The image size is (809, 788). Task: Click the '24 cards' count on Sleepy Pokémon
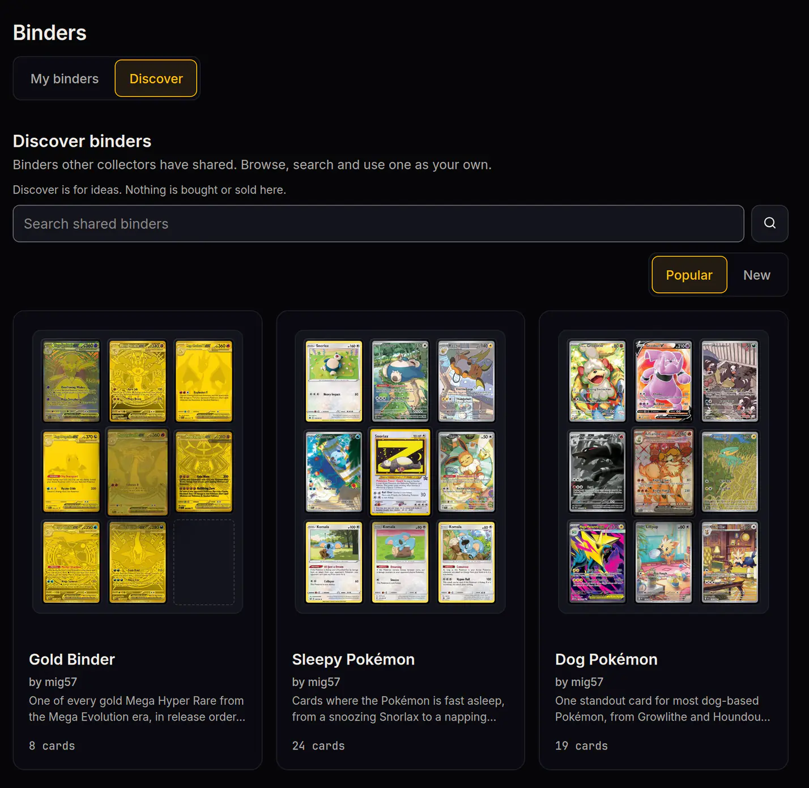318,746
